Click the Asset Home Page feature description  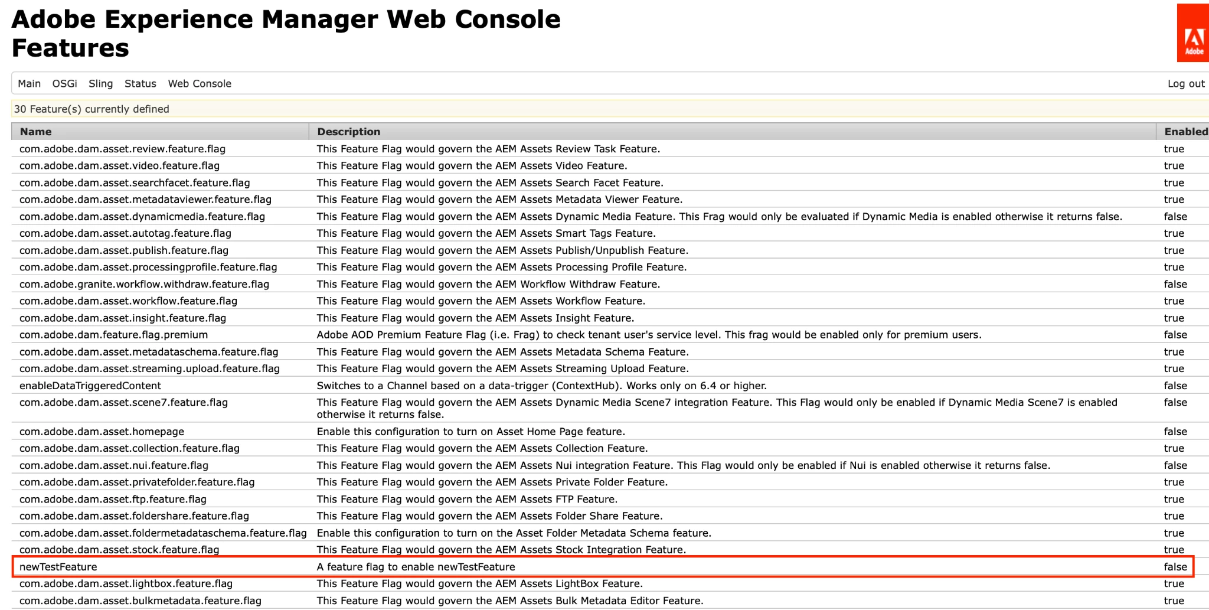[470, 432]
